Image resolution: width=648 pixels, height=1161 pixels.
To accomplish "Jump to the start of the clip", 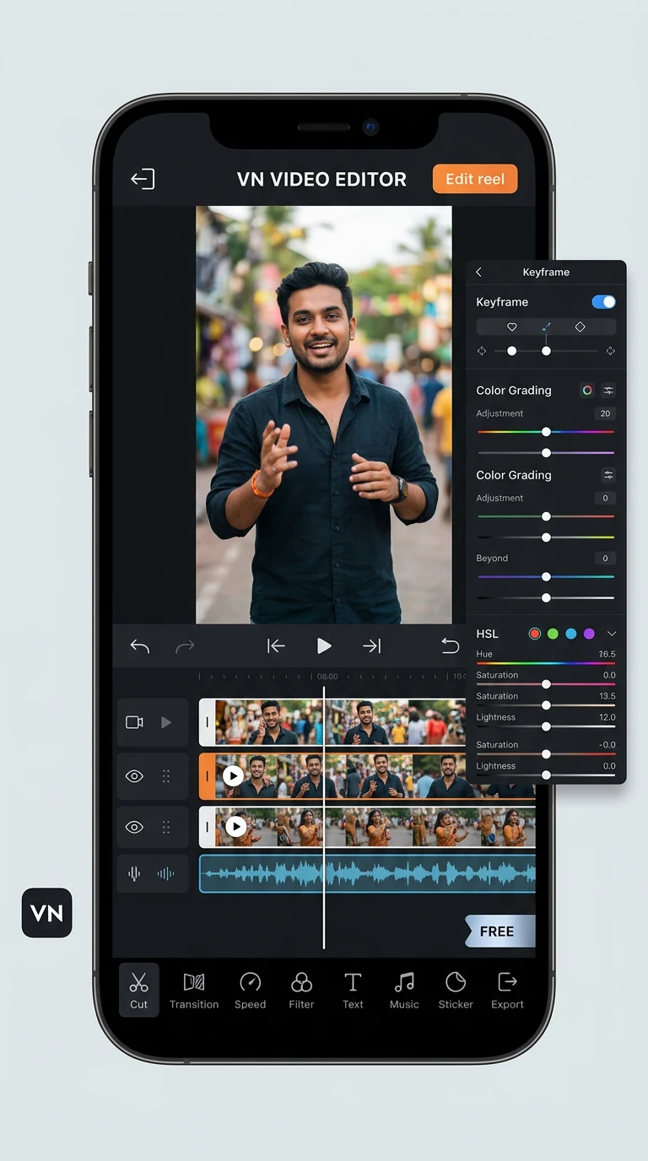I will click(x=276, y=646).
